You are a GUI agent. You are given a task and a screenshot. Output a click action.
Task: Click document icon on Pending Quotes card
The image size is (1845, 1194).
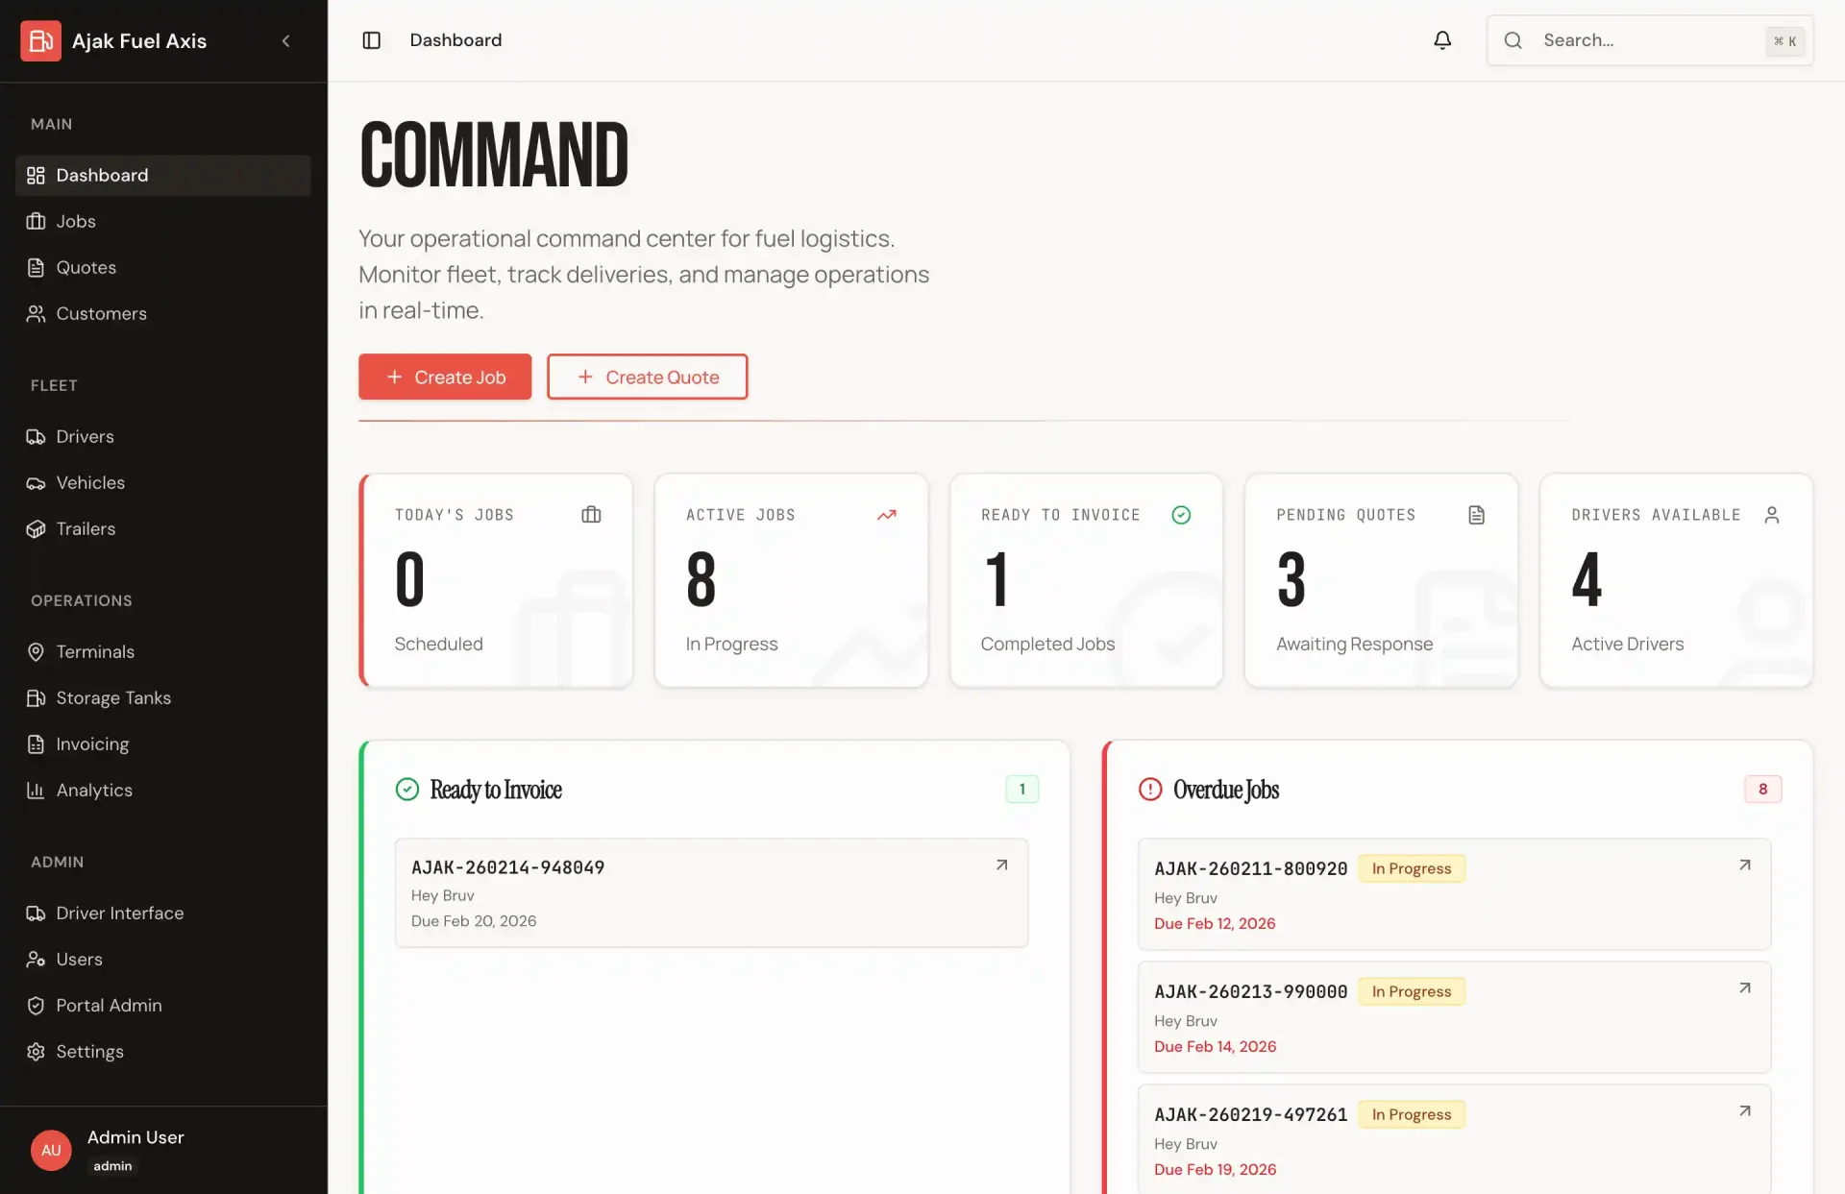click(1476, 515)
